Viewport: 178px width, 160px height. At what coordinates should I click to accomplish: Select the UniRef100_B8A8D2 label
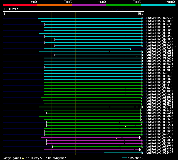click(160, 92)
